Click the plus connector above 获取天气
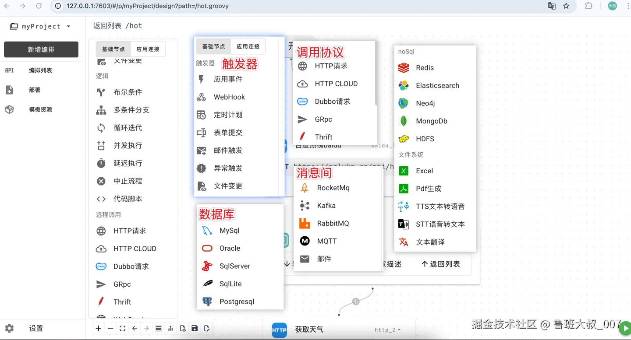631x340 pixels. [356, 301]
